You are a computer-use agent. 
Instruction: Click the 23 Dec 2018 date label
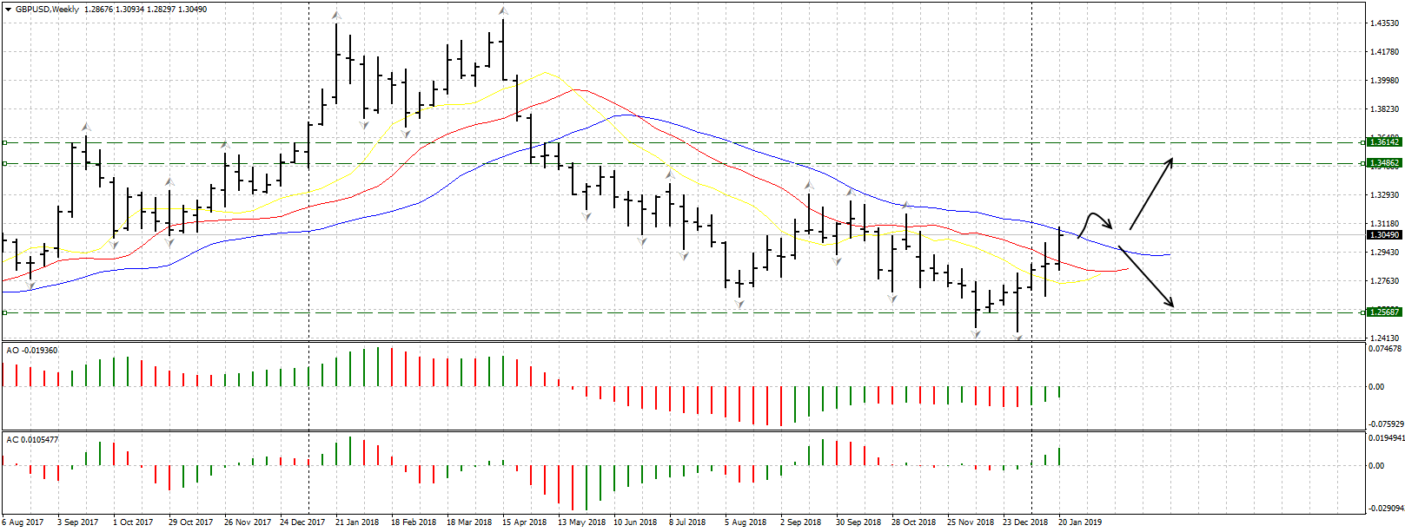click(1025, 522)
